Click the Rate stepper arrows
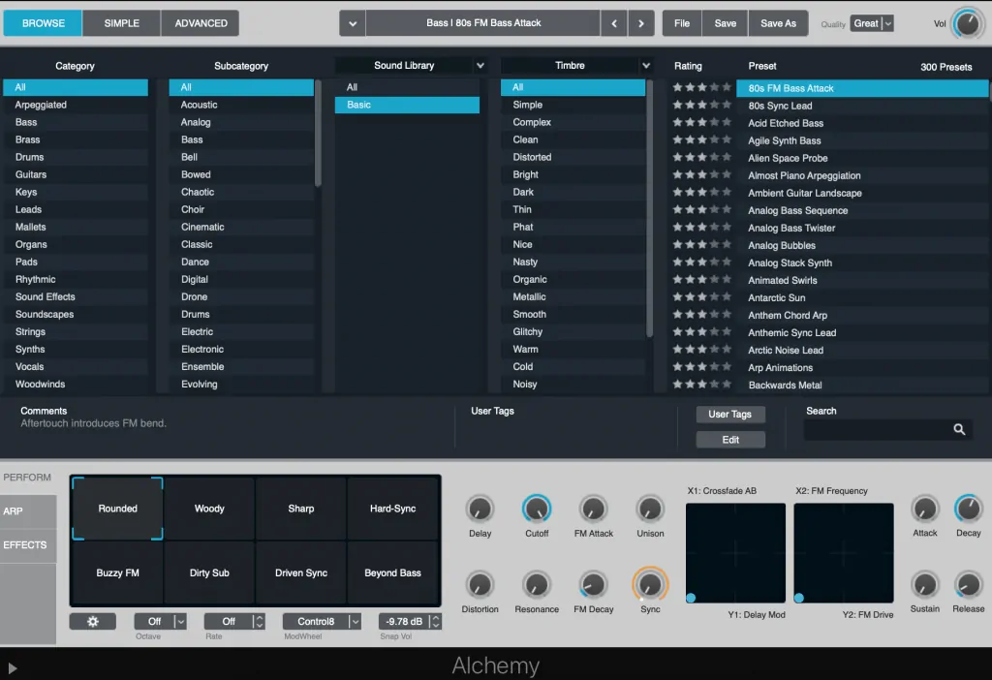 tap(258, 621)
